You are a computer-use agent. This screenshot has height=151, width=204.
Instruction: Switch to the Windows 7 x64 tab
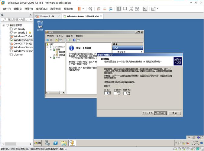coord(47,16)
